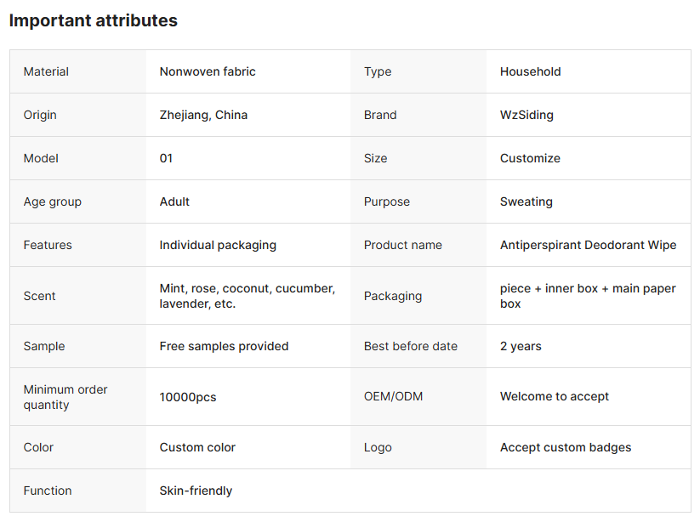Click the Sweating purpose value
The width and height of the screenshot is (700, 522).
(x=526, y=202)
